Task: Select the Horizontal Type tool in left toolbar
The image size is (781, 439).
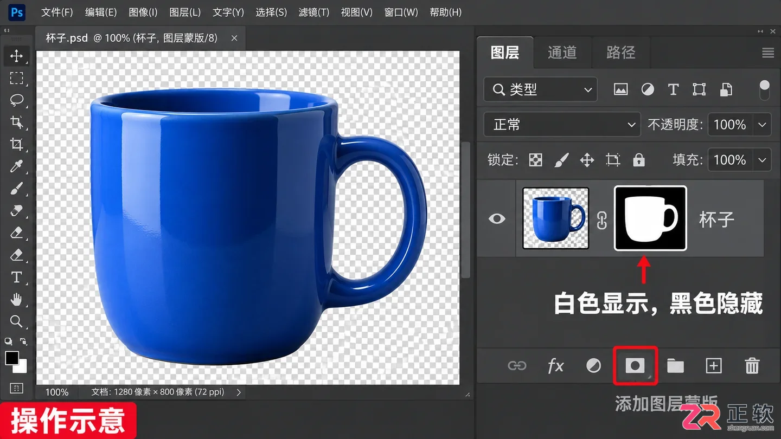Action: (x=16, y=277)
